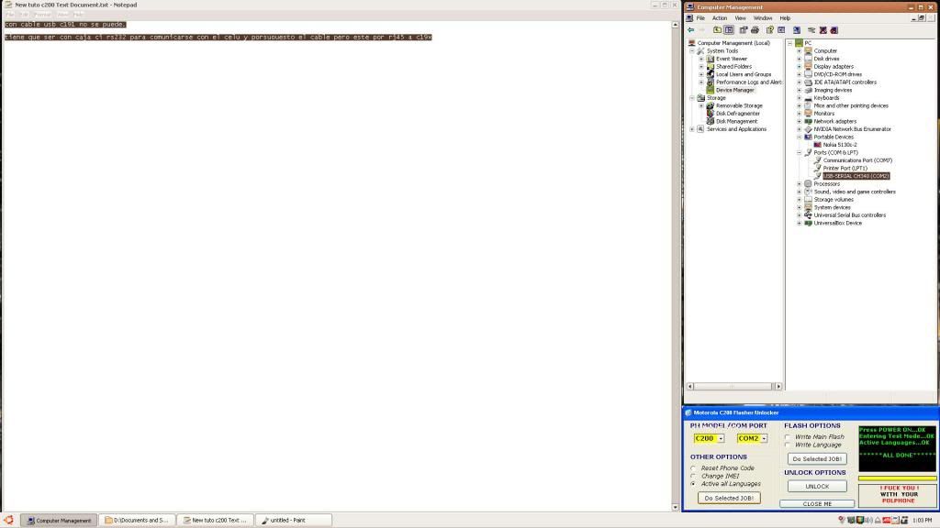Open Event Viewer under System Tools

[x=731, y=59]
